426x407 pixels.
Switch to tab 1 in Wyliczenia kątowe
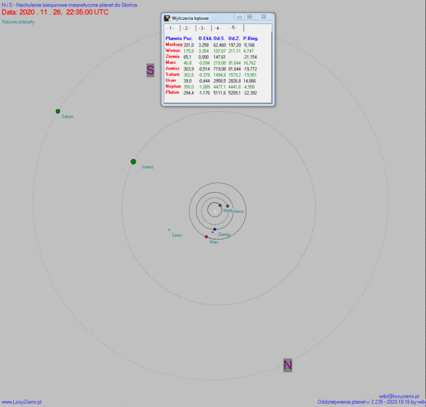170,29
